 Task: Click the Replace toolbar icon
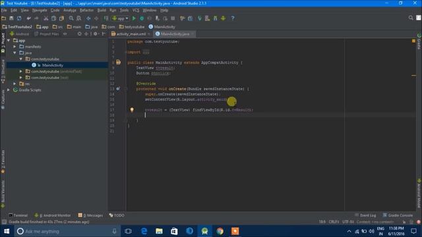point(79,18)
